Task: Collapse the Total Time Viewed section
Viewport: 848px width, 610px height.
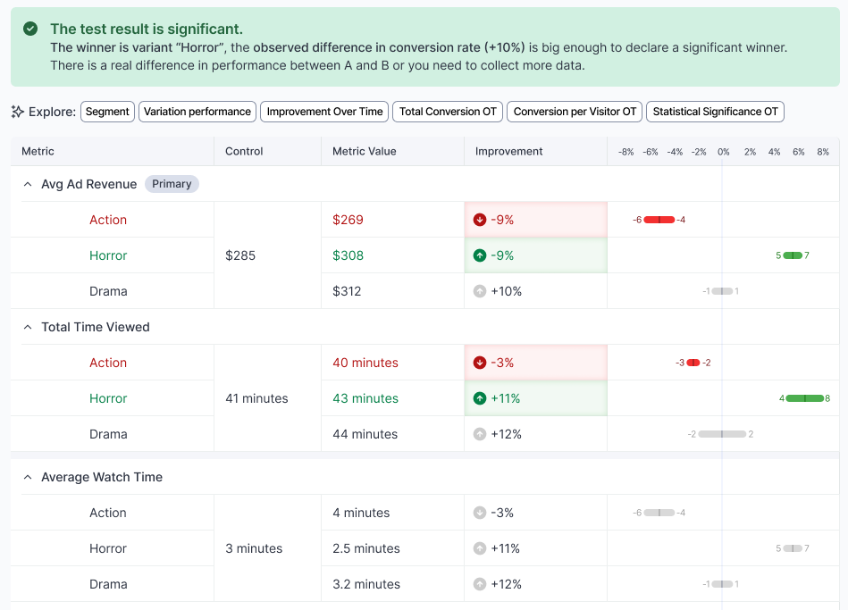Action: [27, 327]
